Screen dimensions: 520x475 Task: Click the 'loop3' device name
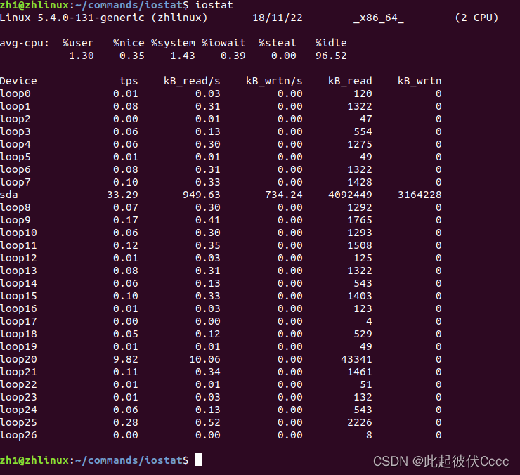coord(15,131)
